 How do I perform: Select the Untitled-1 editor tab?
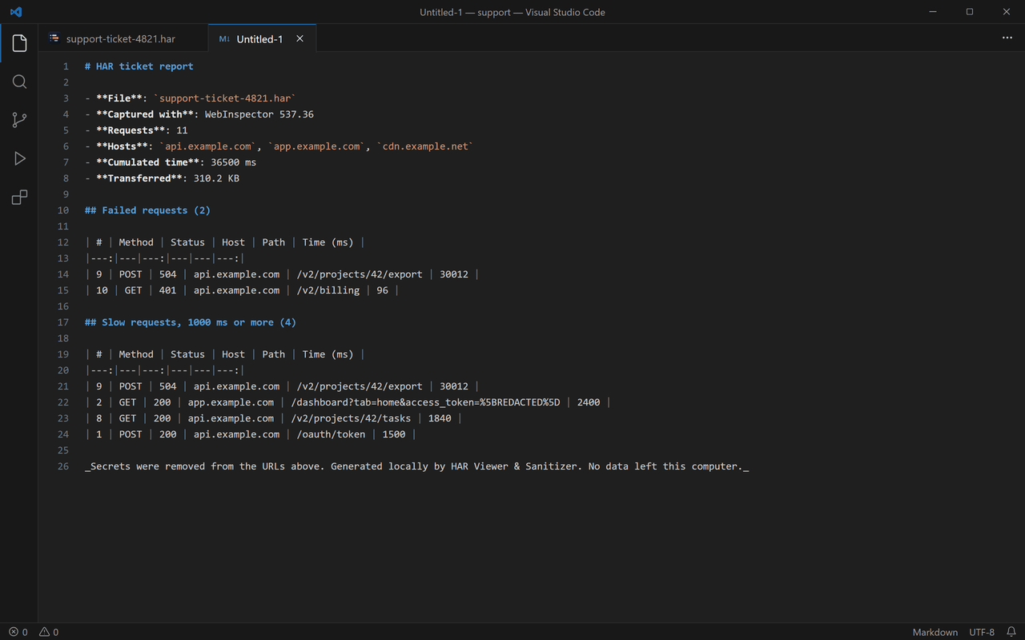coord(259,38)
